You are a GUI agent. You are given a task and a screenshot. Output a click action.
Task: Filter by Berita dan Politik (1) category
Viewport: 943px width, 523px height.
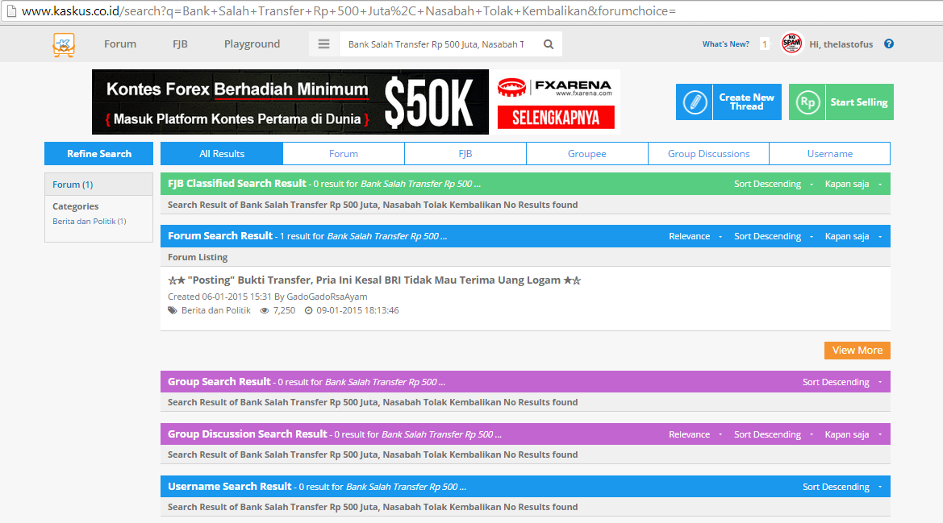coord(89,221)
